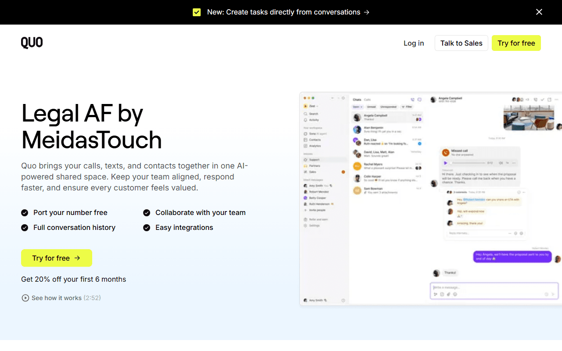Click the orange Missed call phone icon
Image resolution: width=562 pixels, height=351 pixels.
(446, 153)
